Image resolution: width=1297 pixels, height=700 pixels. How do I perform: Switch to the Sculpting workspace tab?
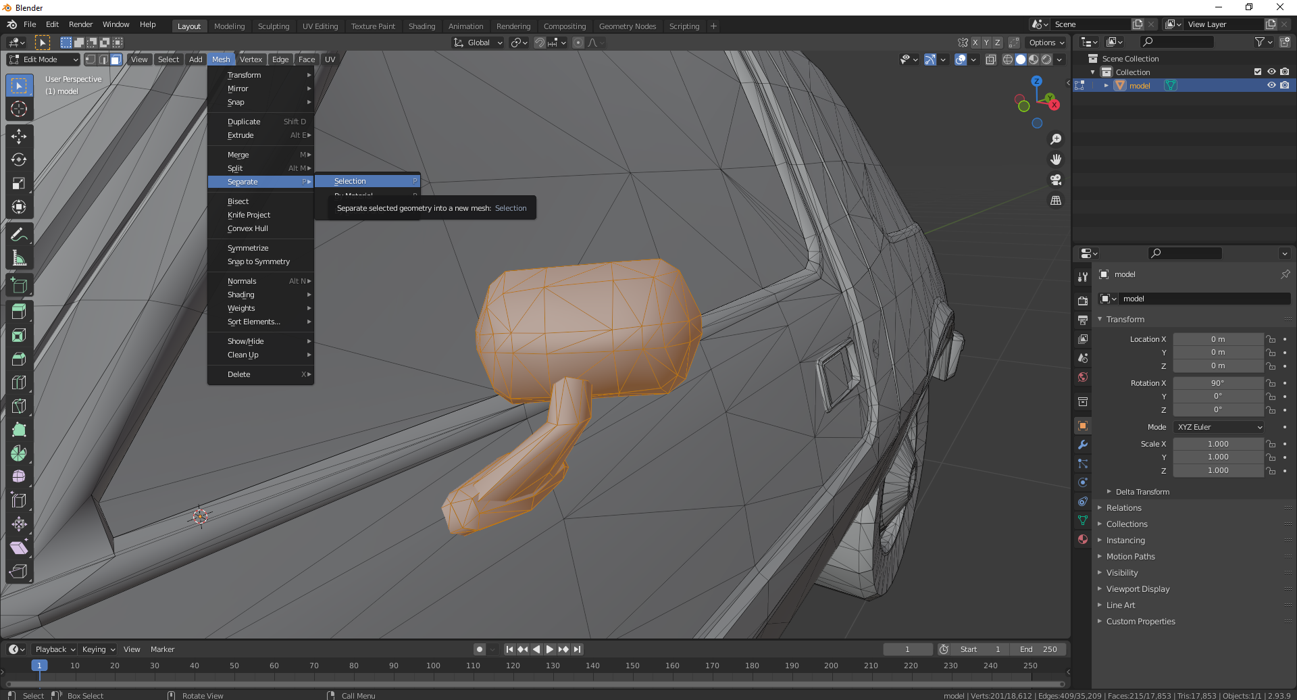tap(273, 26)
